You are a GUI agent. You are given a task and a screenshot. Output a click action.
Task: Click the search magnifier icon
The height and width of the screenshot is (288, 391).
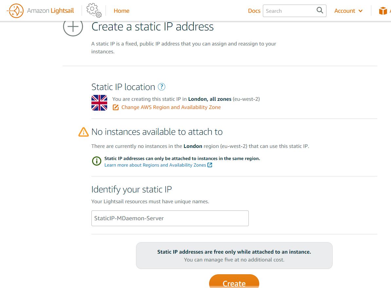tap(320, 10)
